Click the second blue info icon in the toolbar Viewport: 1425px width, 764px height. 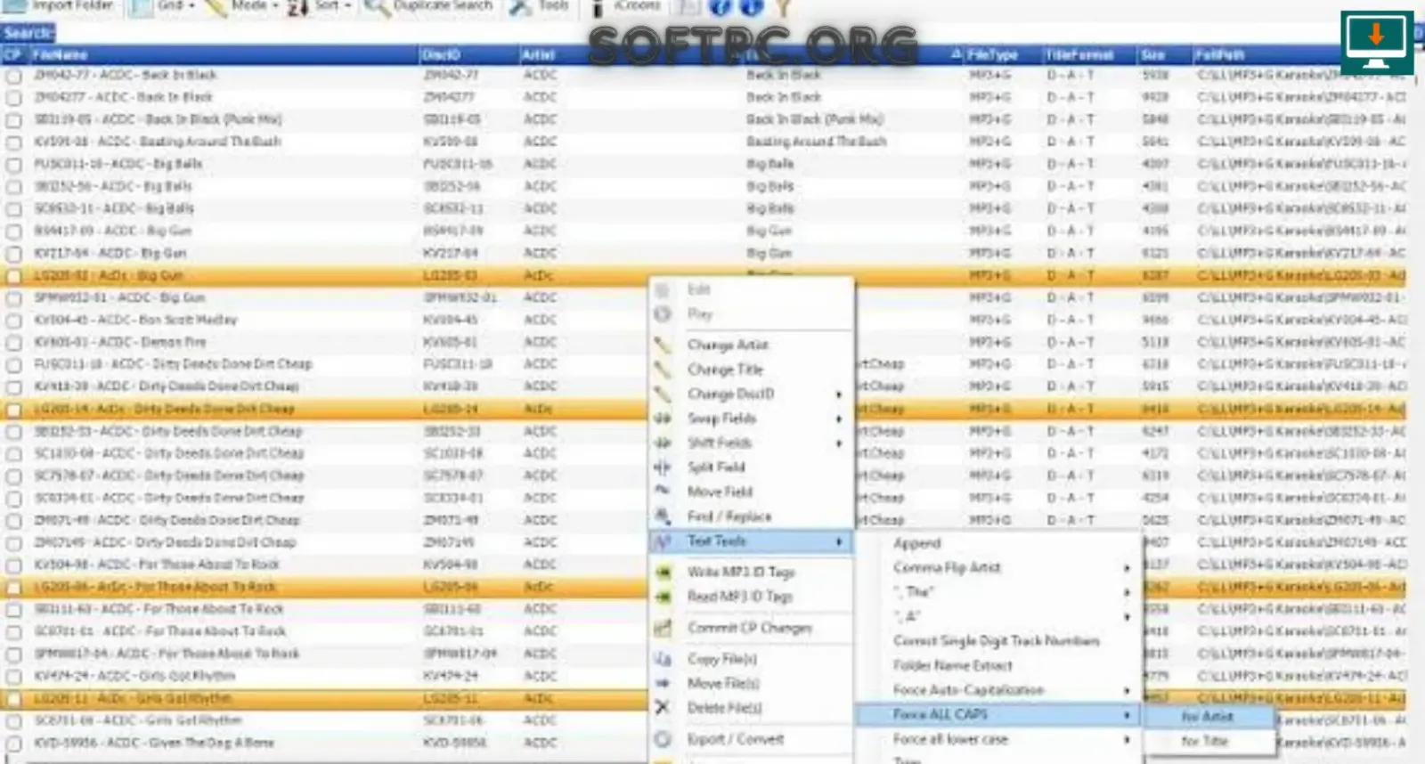click(x=752, y=7)
